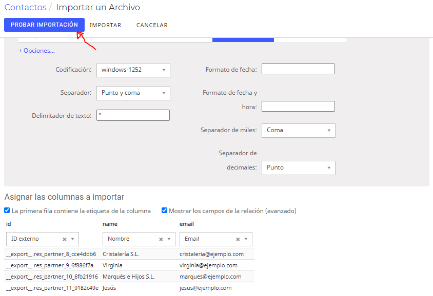The image size is (433, 296).
Task: Open the Separador dropdown
Action: (x=133, y=93)
